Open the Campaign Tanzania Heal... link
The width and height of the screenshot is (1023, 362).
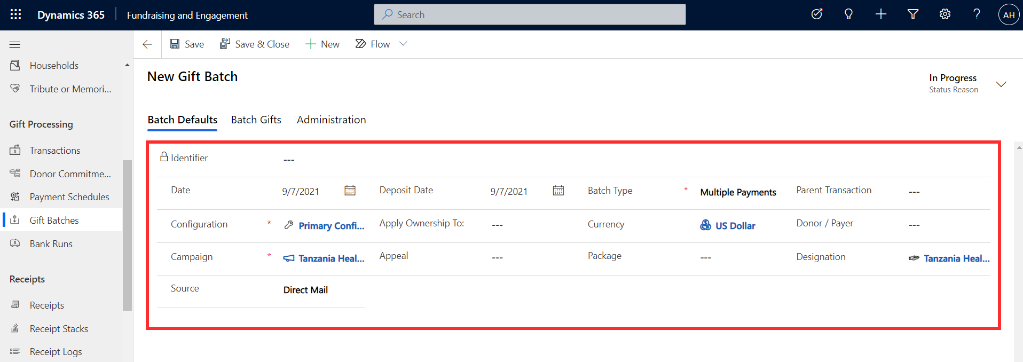click(x=331, y=258)
